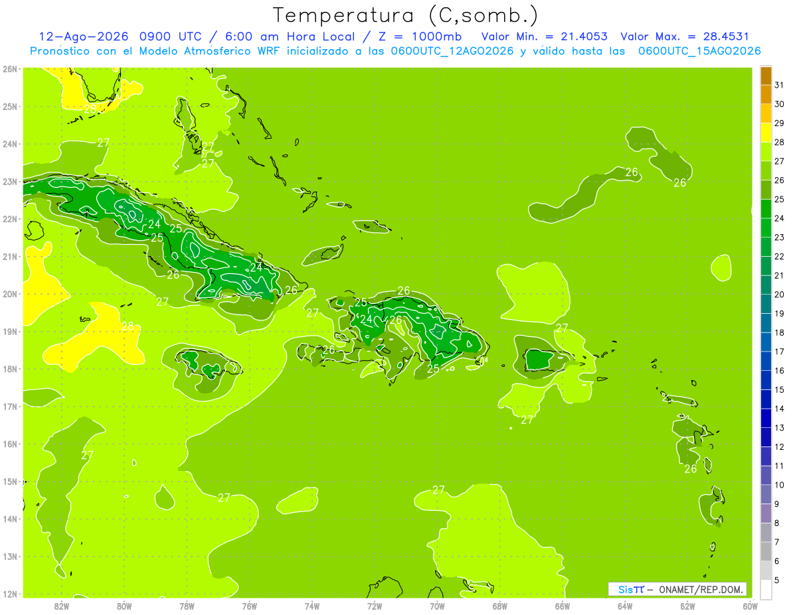Click the colorbar value label "29"
The height and width of the screenshot is (615, 797).
tap(780, 123)
